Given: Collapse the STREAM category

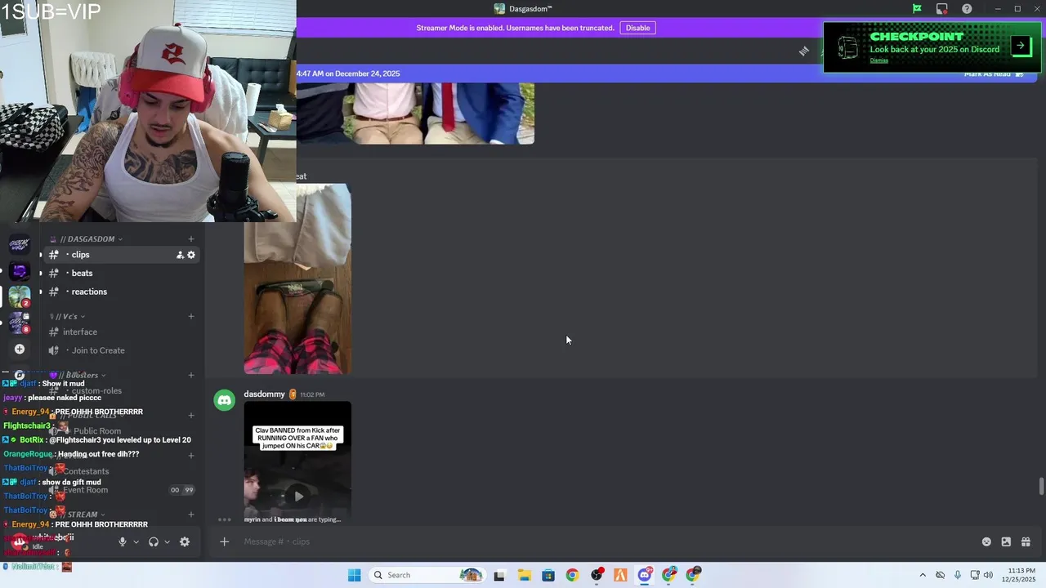Looking at the screenshot, I should pyautogui.click(x=78, y=514).
